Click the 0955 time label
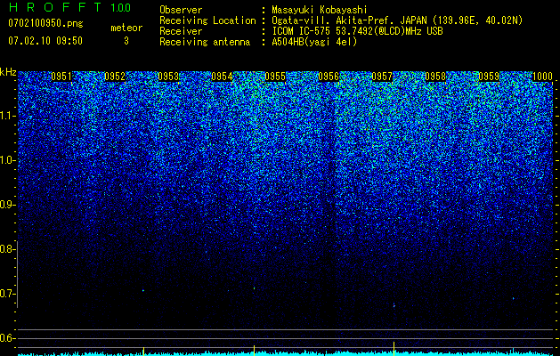560x356 pixels. point(275,77)
